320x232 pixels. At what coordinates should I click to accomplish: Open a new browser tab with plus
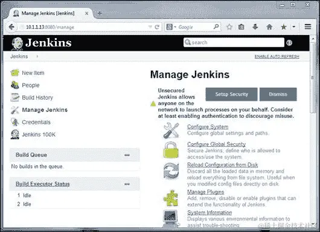click(x=100, y=13)
